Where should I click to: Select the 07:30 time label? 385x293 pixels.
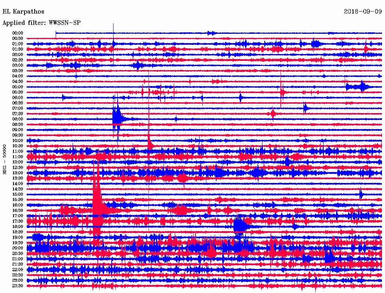click(x=18, y=113)
